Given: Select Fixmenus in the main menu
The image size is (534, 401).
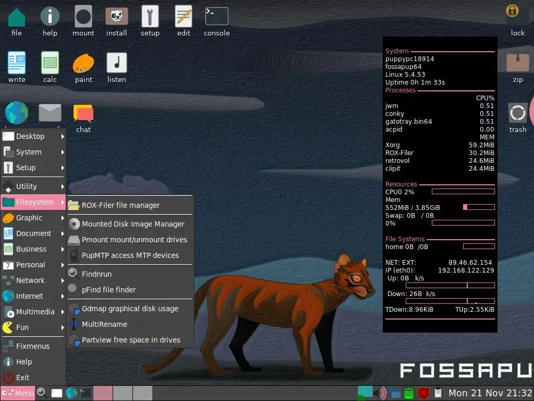Looking at the screenshot, I should coord(33,347).
